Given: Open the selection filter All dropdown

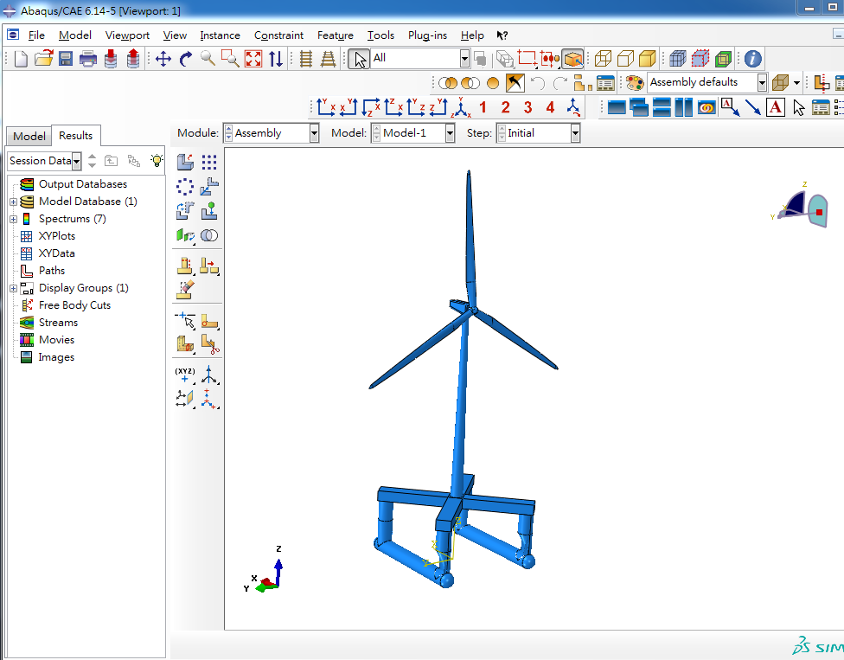Looking at the screenshot, I should click(464, 59).
